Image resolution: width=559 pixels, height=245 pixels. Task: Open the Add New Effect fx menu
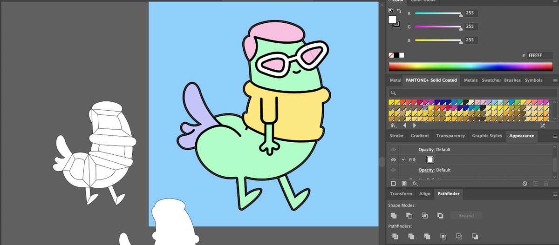[x=415, y=184]
